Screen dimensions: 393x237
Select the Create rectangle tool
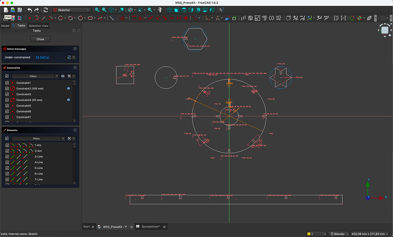[70, 18]
